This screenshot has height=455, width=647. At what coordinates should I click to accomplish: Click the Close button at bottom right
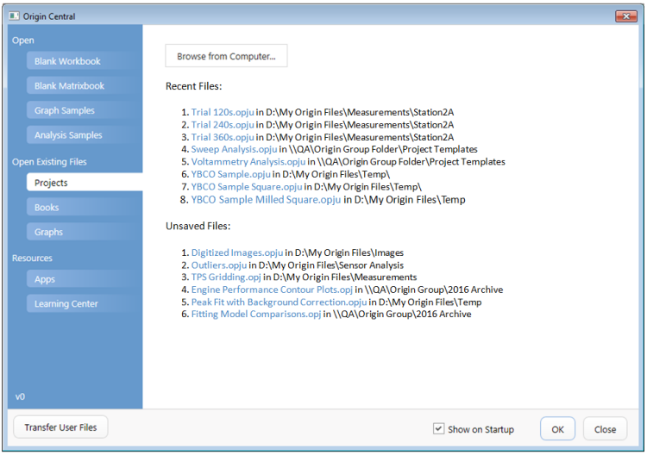tap(605, 429)
